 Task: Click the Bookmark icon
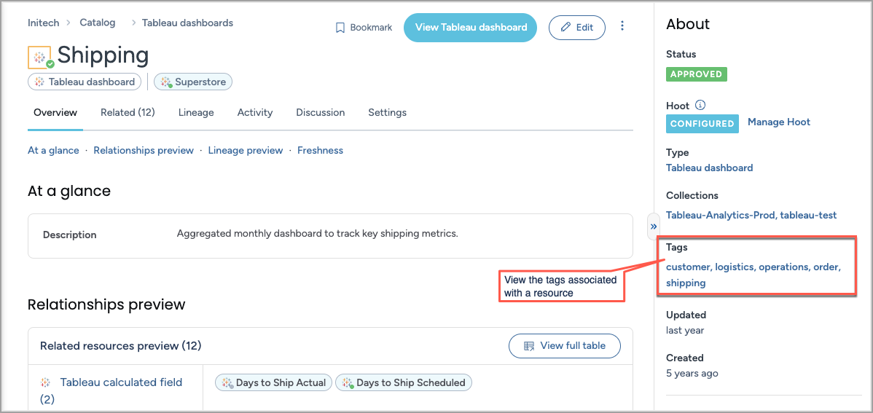340,28
